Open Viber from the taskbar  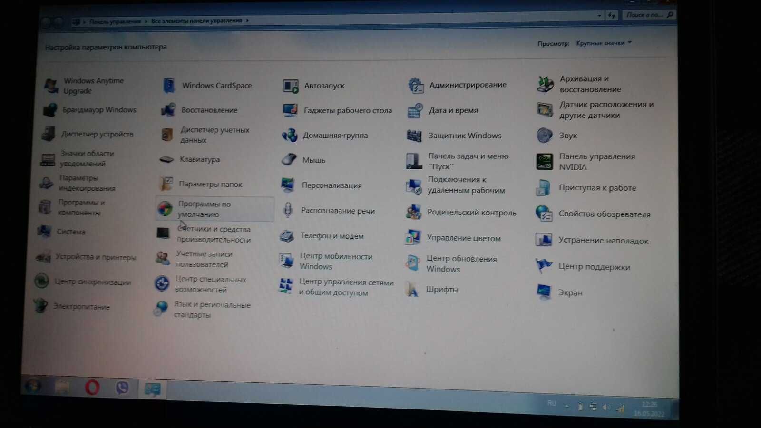(x=122, y=388)
